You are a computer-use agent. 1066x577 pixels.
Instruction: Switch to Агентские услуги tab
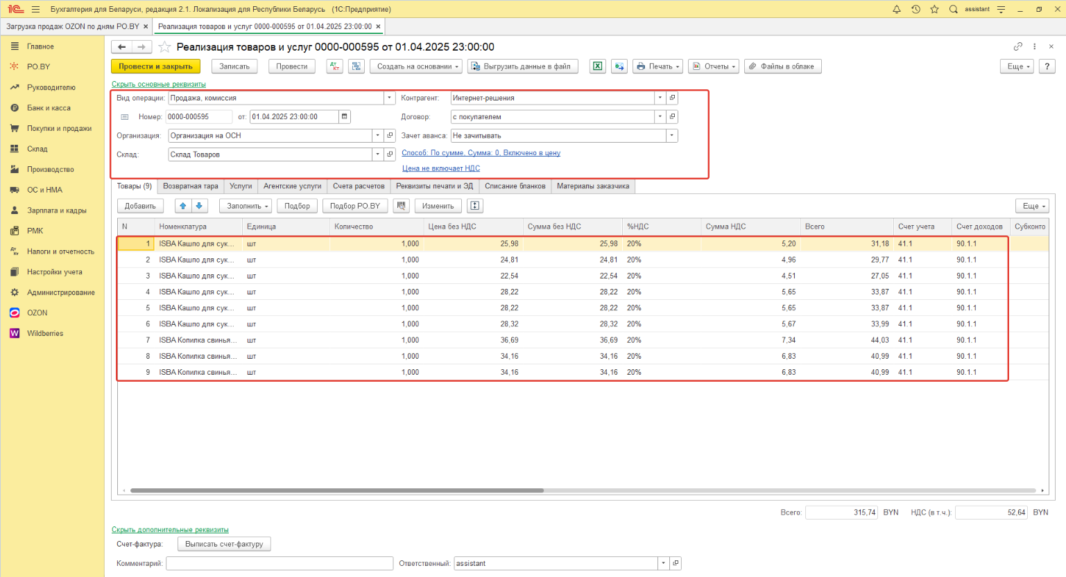point(293,186)
